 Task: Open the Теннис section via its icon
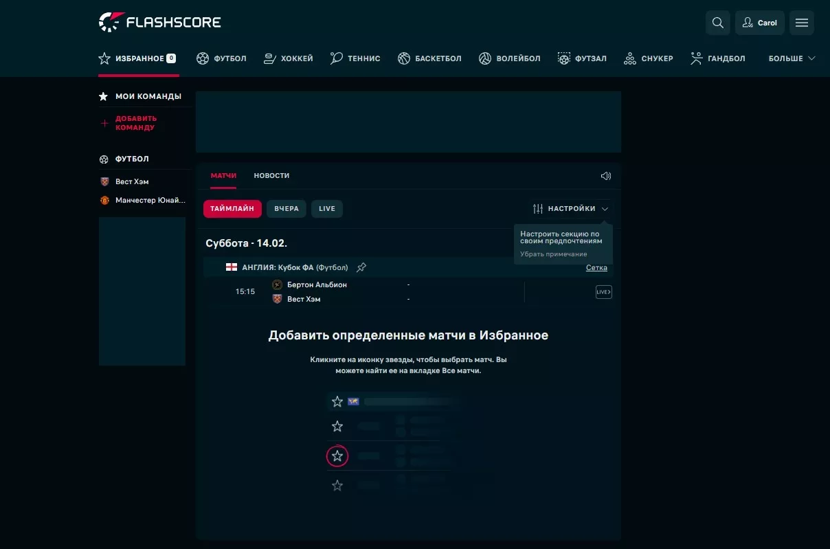point(335,58)
